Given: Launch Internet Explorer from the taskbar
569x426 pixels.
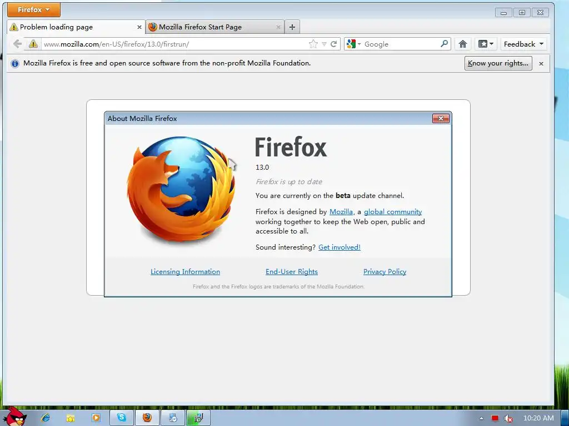Looking at the screenshot, I should [46, 418].
